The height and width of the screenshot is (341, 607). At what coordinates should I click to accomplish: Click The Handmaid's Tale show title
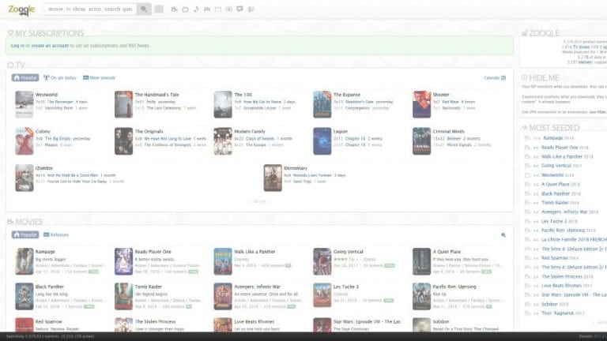(x=156, y=95)
